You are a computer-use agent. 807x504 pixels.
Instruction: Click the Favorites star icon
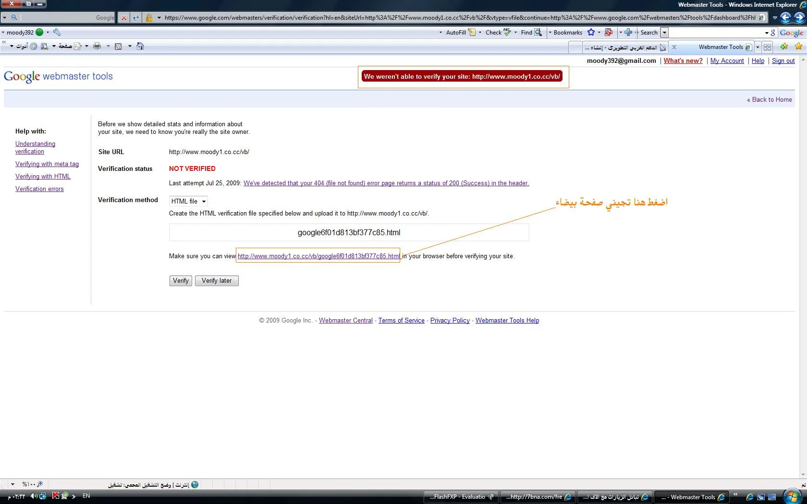point(798,47)
